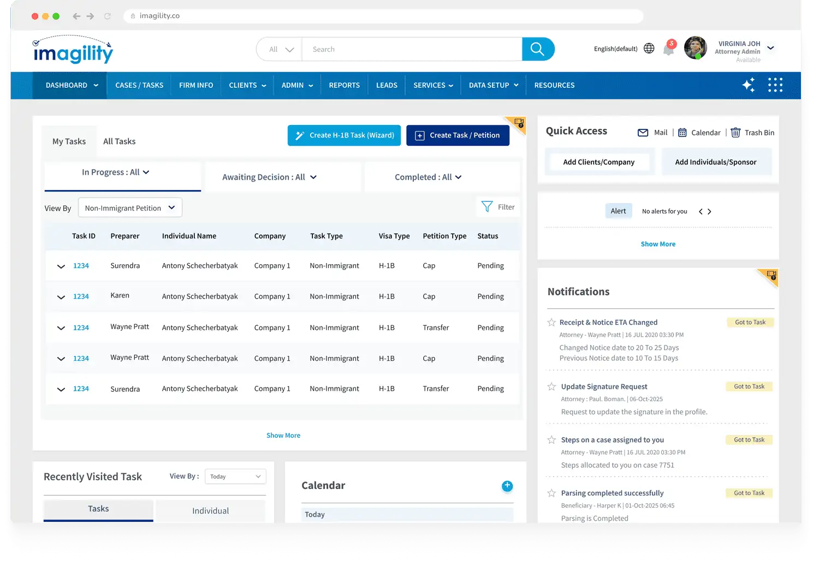The width and height of the screenshot is (819, 572).
Task: Open the Non-Immigrant Petition View By dropdown
Action: pos(130,208)
